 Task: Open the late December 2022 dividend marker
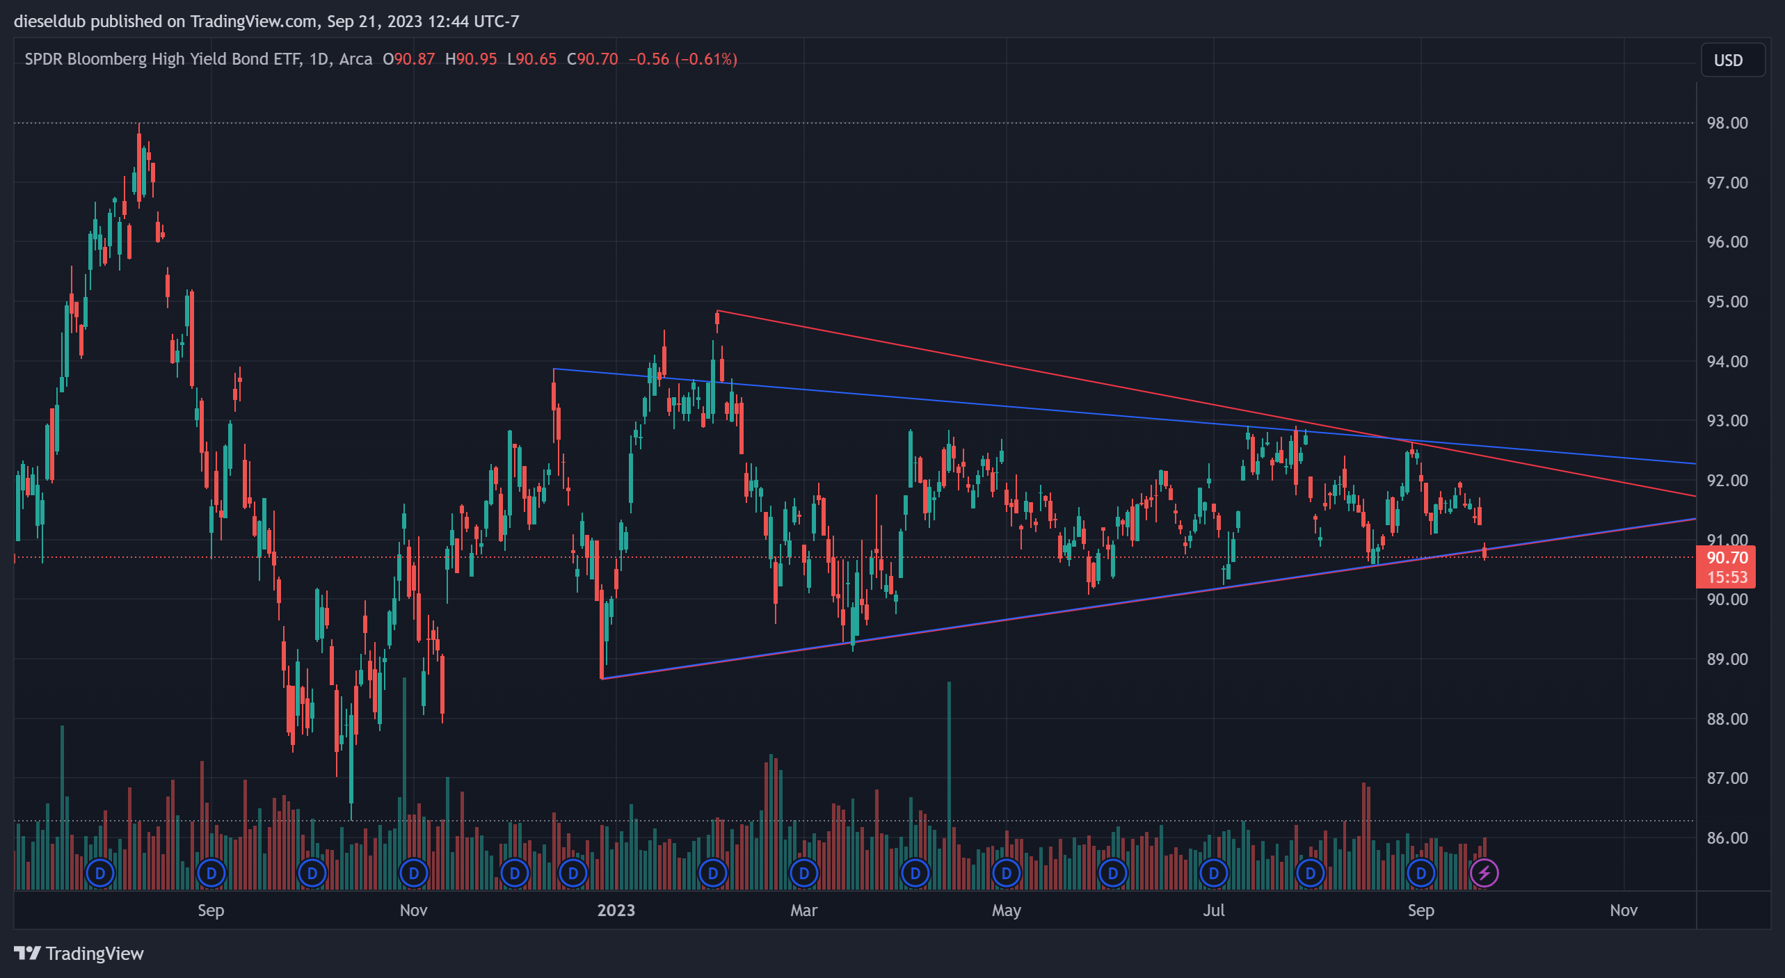click(x=573, y=873)
